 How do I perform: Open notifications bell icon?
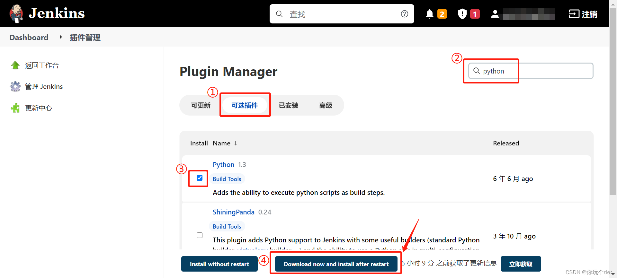point(429,14)
